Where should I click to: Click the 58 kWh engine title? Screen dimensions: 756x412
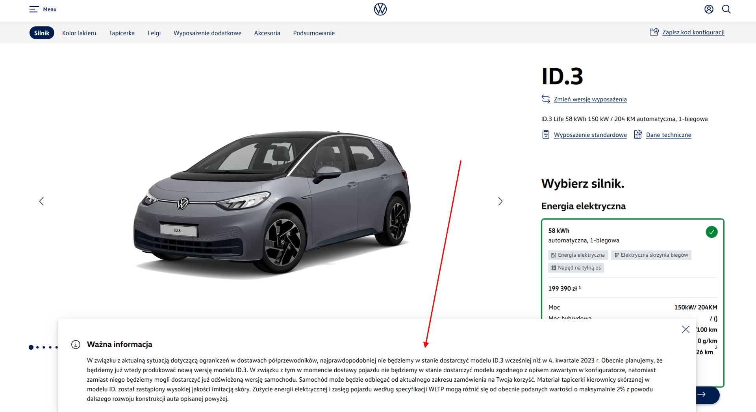pos(559,231)
